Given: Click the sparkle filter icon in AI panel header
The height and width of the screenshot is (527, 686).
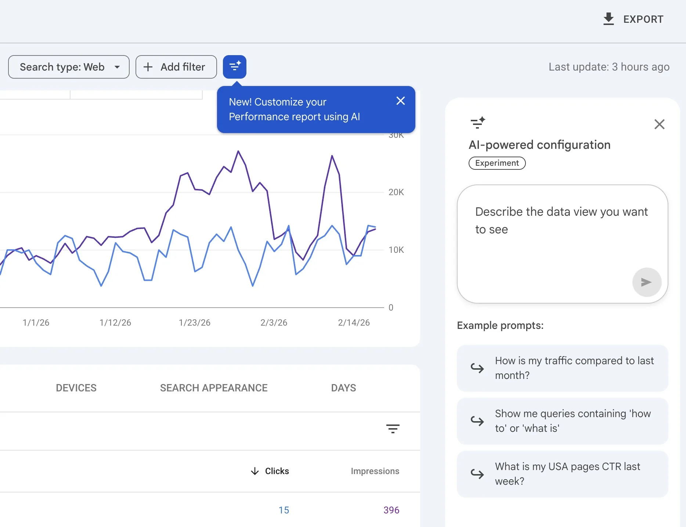Looking at the screenshot, I should click(x=478, y=123).
